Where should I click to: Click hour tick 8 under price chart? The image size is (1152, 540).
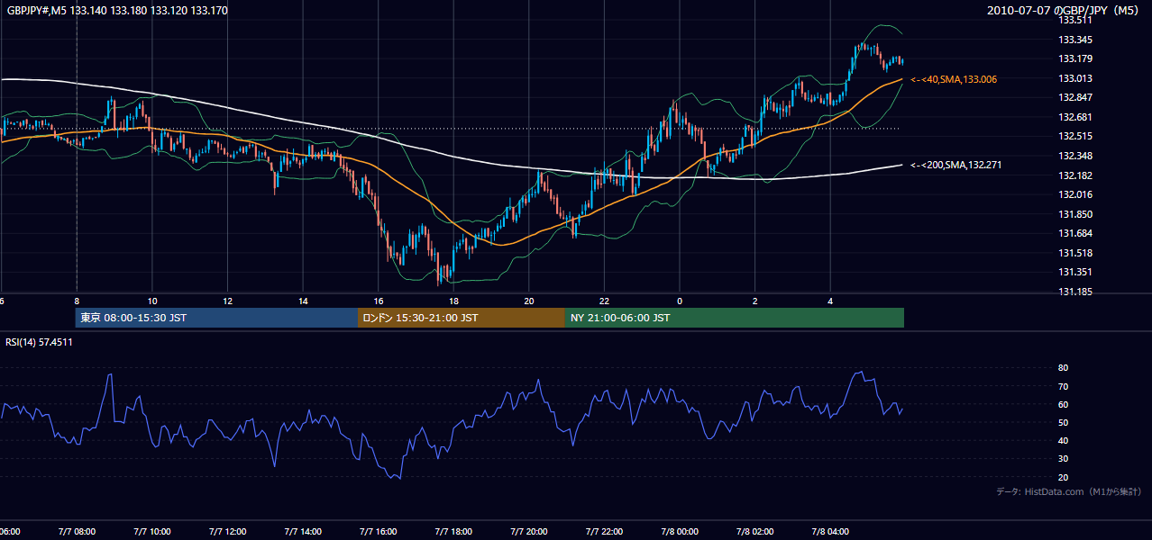pos(77,301)
